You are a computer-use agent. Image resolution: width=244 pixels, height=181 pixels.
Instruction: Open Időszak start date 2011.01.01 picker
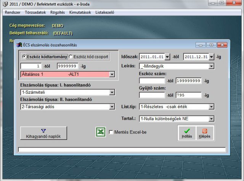[166, 57]
